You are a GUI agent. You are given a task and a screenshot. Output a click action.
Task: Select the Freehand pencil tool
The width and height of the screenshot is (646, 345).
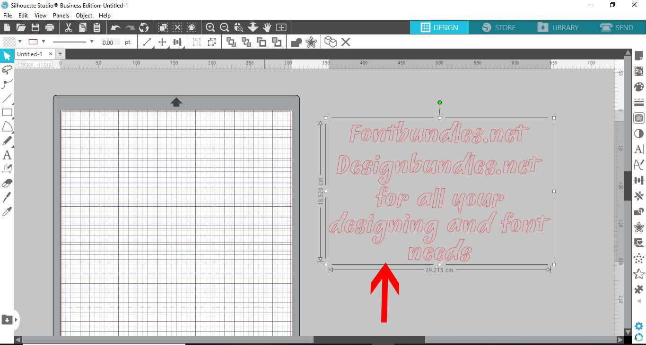coord(7,141)
